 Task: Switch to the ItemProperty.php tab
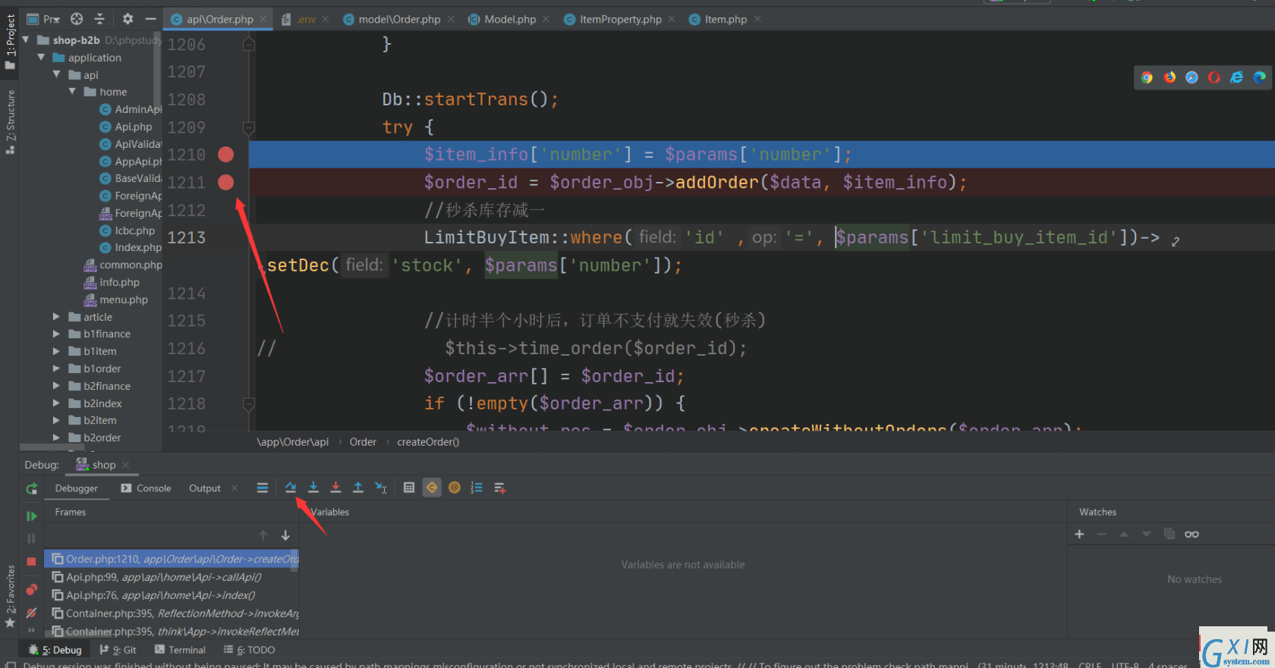(x=621, y=19)
